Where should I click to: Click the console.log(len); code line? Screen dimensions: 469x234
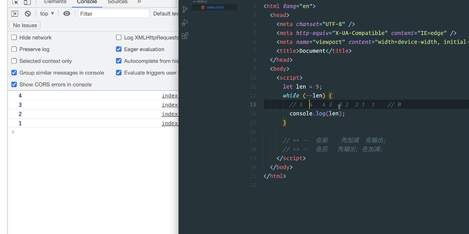(317, 114)
